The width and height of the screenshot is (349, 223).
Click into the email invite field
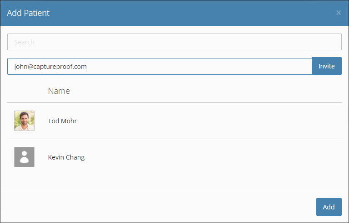tap(160, 67)
